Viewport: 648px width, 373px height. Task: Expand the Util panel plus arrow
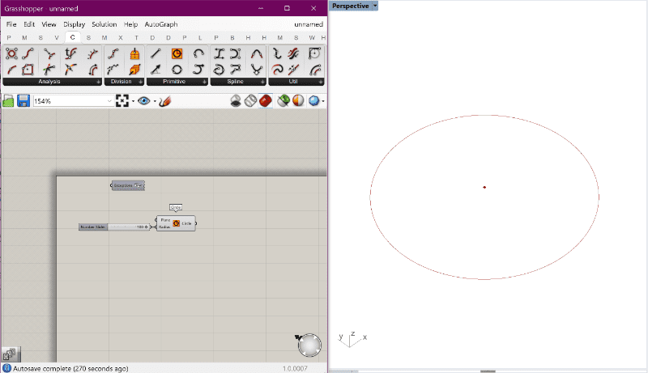tap(321, 82)
